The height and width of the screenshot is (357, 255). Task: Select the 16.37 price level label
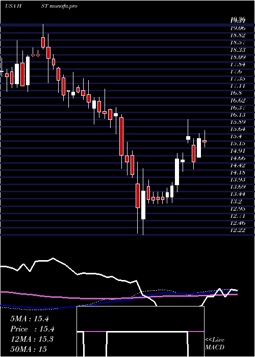(238, 108)
